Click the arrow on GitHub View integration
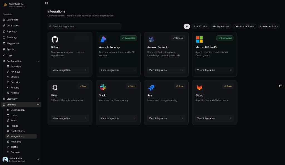285x165 pixels. [86, 70]
